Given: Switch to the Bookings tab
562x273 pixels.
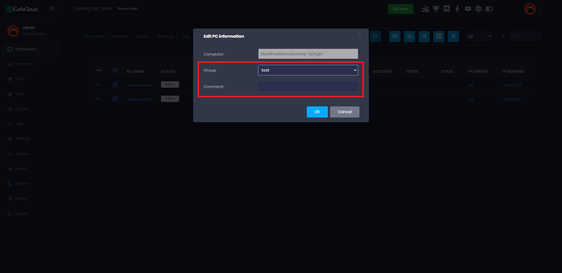Looking at the screenshot, I should coord(165,37).
